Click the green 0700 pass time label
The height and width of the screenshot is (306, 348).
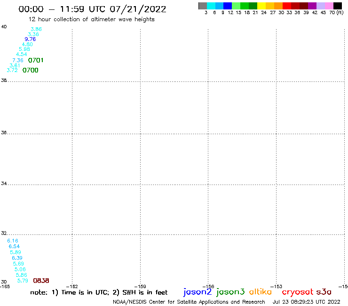pos(31,70)
